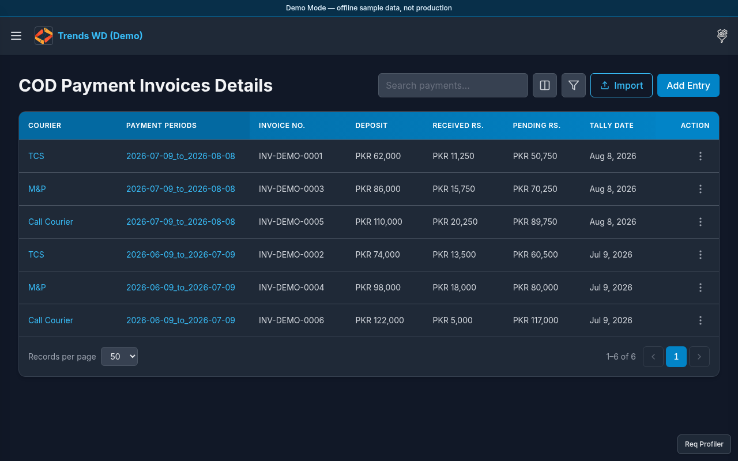Go to the next page with the chevron
The image size is (738, 461).
tap(699, 357)
